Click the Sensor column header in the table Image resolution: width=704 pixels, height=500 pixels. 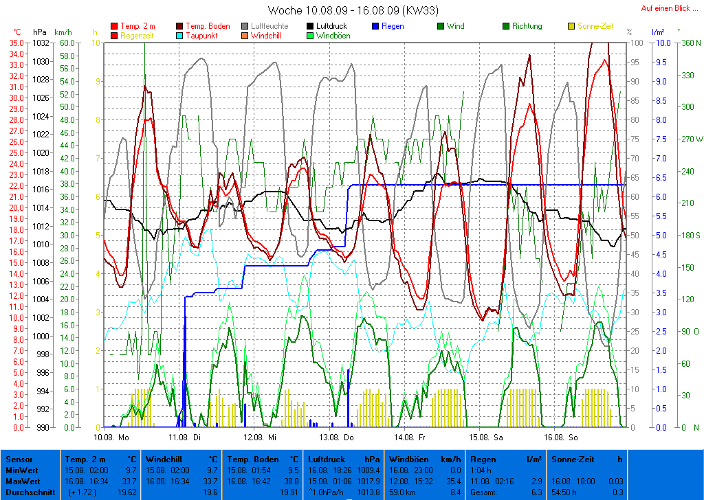pyautogui.click(x=18, y=459)
